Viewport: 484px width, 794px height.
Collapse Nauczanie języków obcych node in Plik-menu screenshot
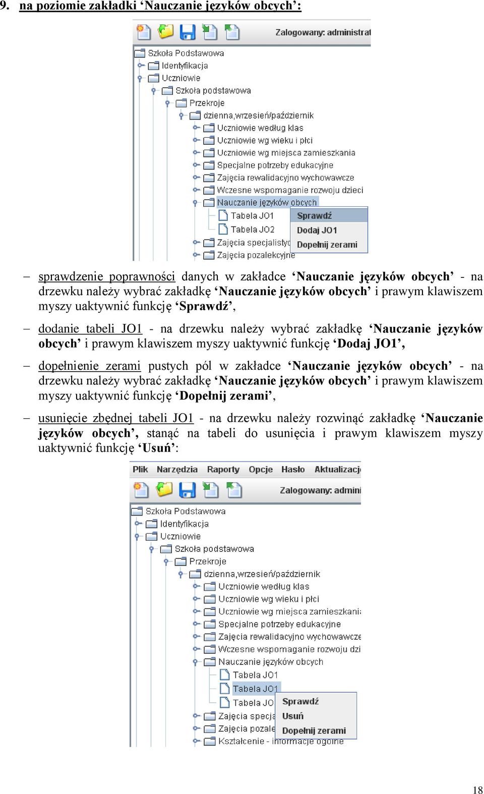tap(196, 662)
